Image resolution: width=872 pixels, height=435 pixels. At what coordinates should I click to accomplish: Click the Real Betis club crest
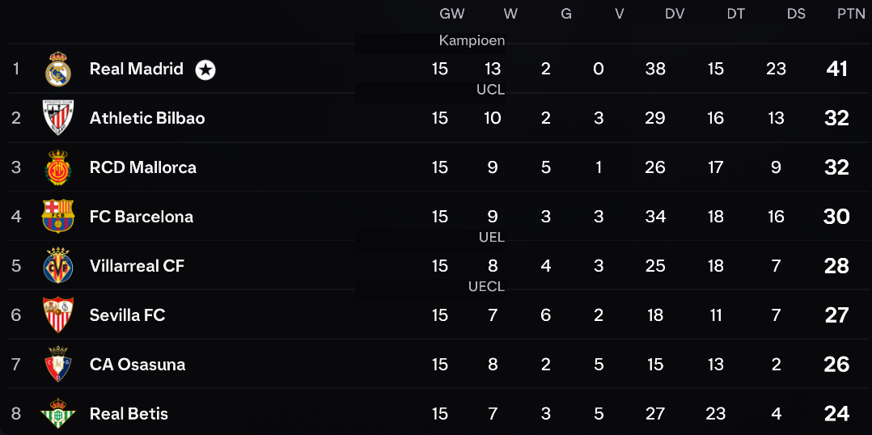click(x=58, y=413)
